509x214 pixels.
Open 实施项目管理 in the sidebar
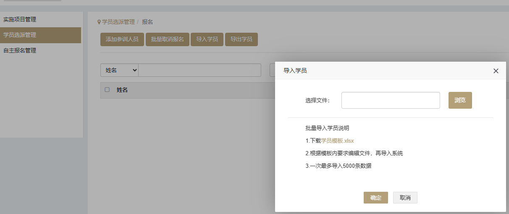(x=20, y=19)
